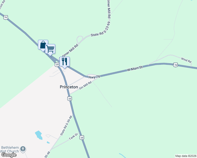This screenshot has height=158, width=197.
Task: Click the Tank Dr road label
Action: [x=73, y=136]
